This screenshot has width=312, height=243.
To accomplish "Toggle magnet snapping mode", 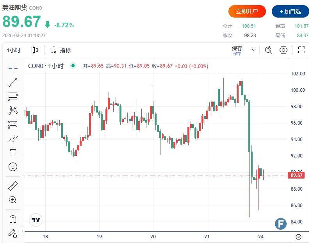I will [x=13, y=219].
